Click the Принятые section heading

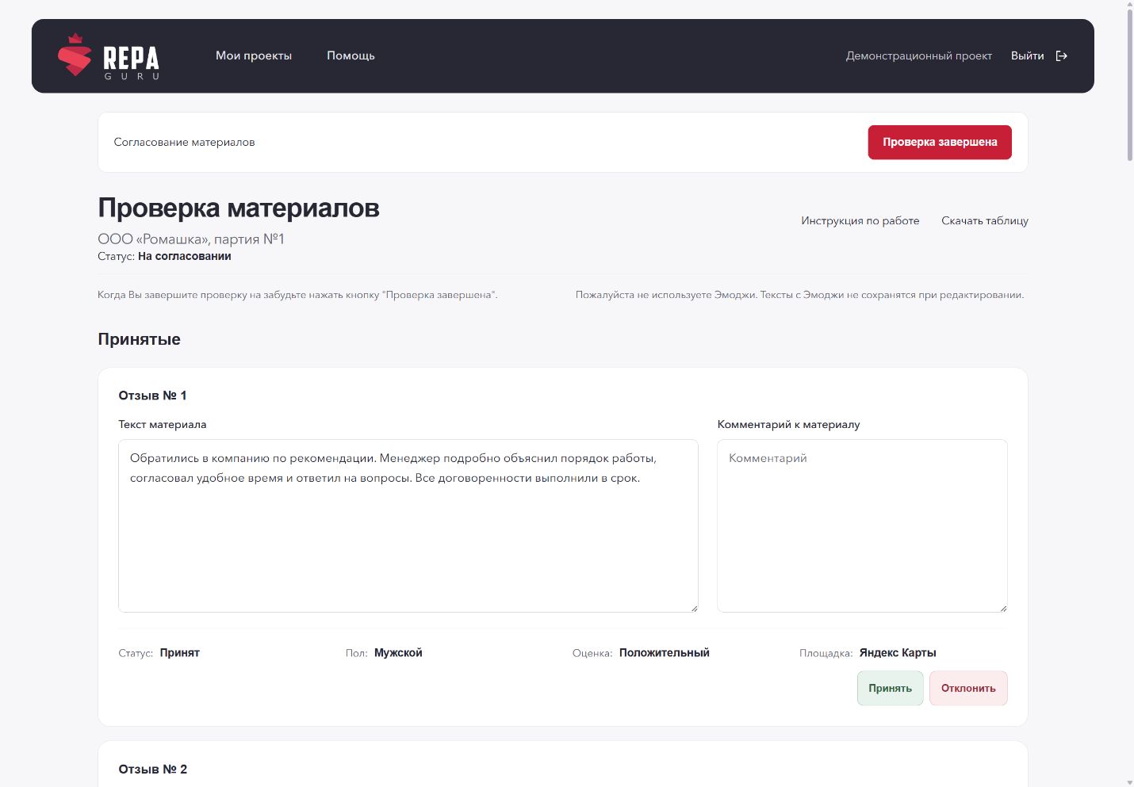coord(139,339)
